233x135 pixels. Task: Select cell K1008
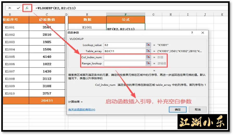16,79
